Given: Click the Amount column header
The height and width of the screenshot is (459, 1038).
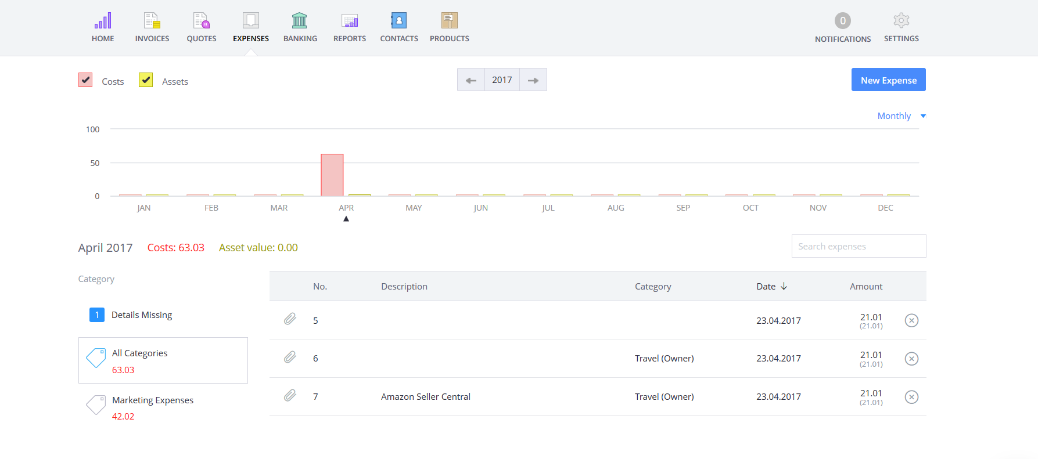Looking at the screenshot, I should [866, 287].
